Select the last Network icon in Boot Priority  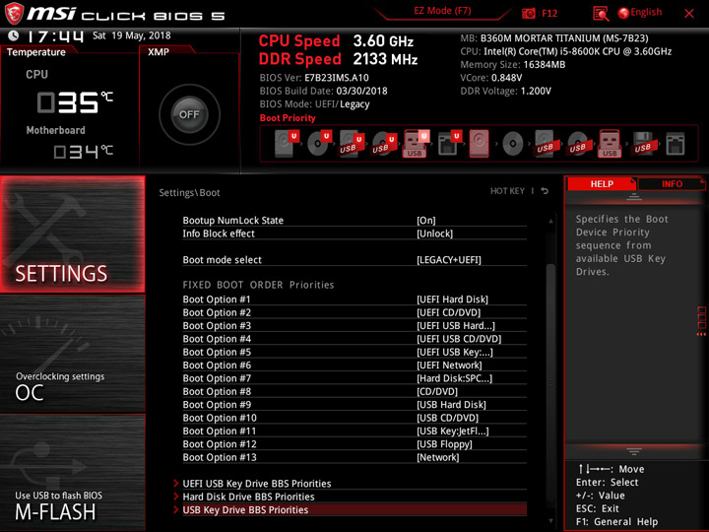[x=676, y=144]
